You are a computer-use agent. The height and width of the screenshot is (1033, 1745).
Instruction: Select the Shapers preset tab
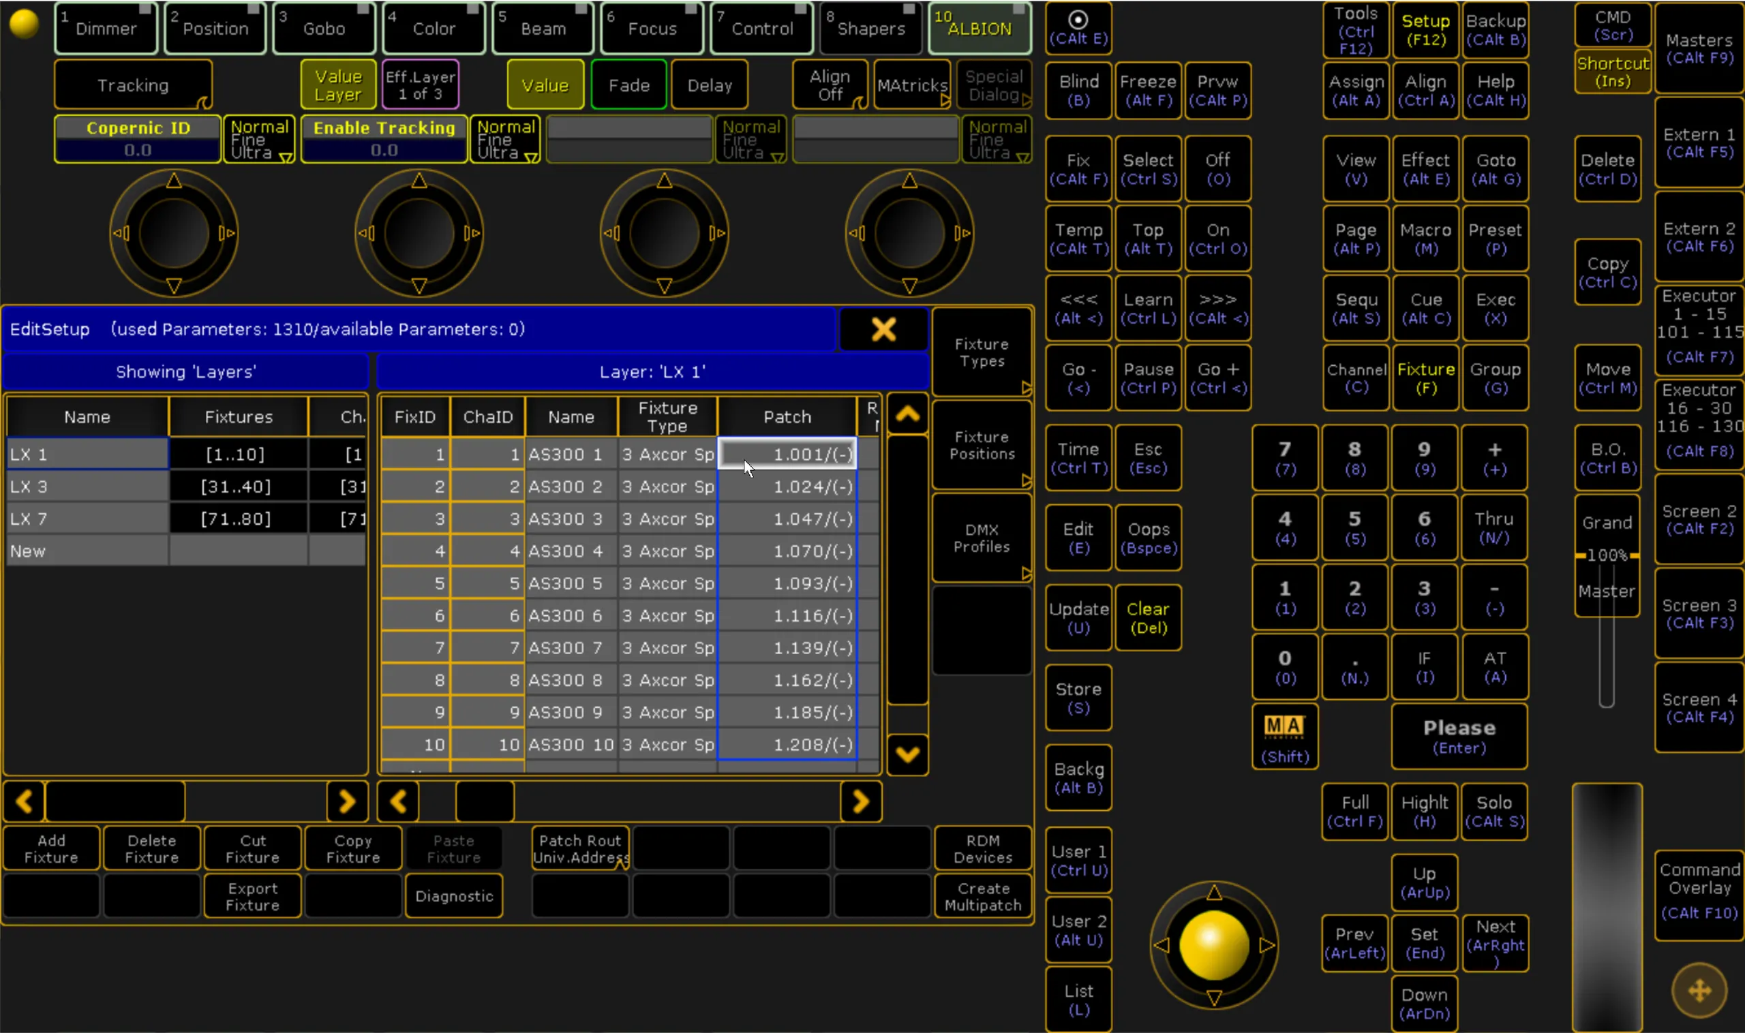870,28
